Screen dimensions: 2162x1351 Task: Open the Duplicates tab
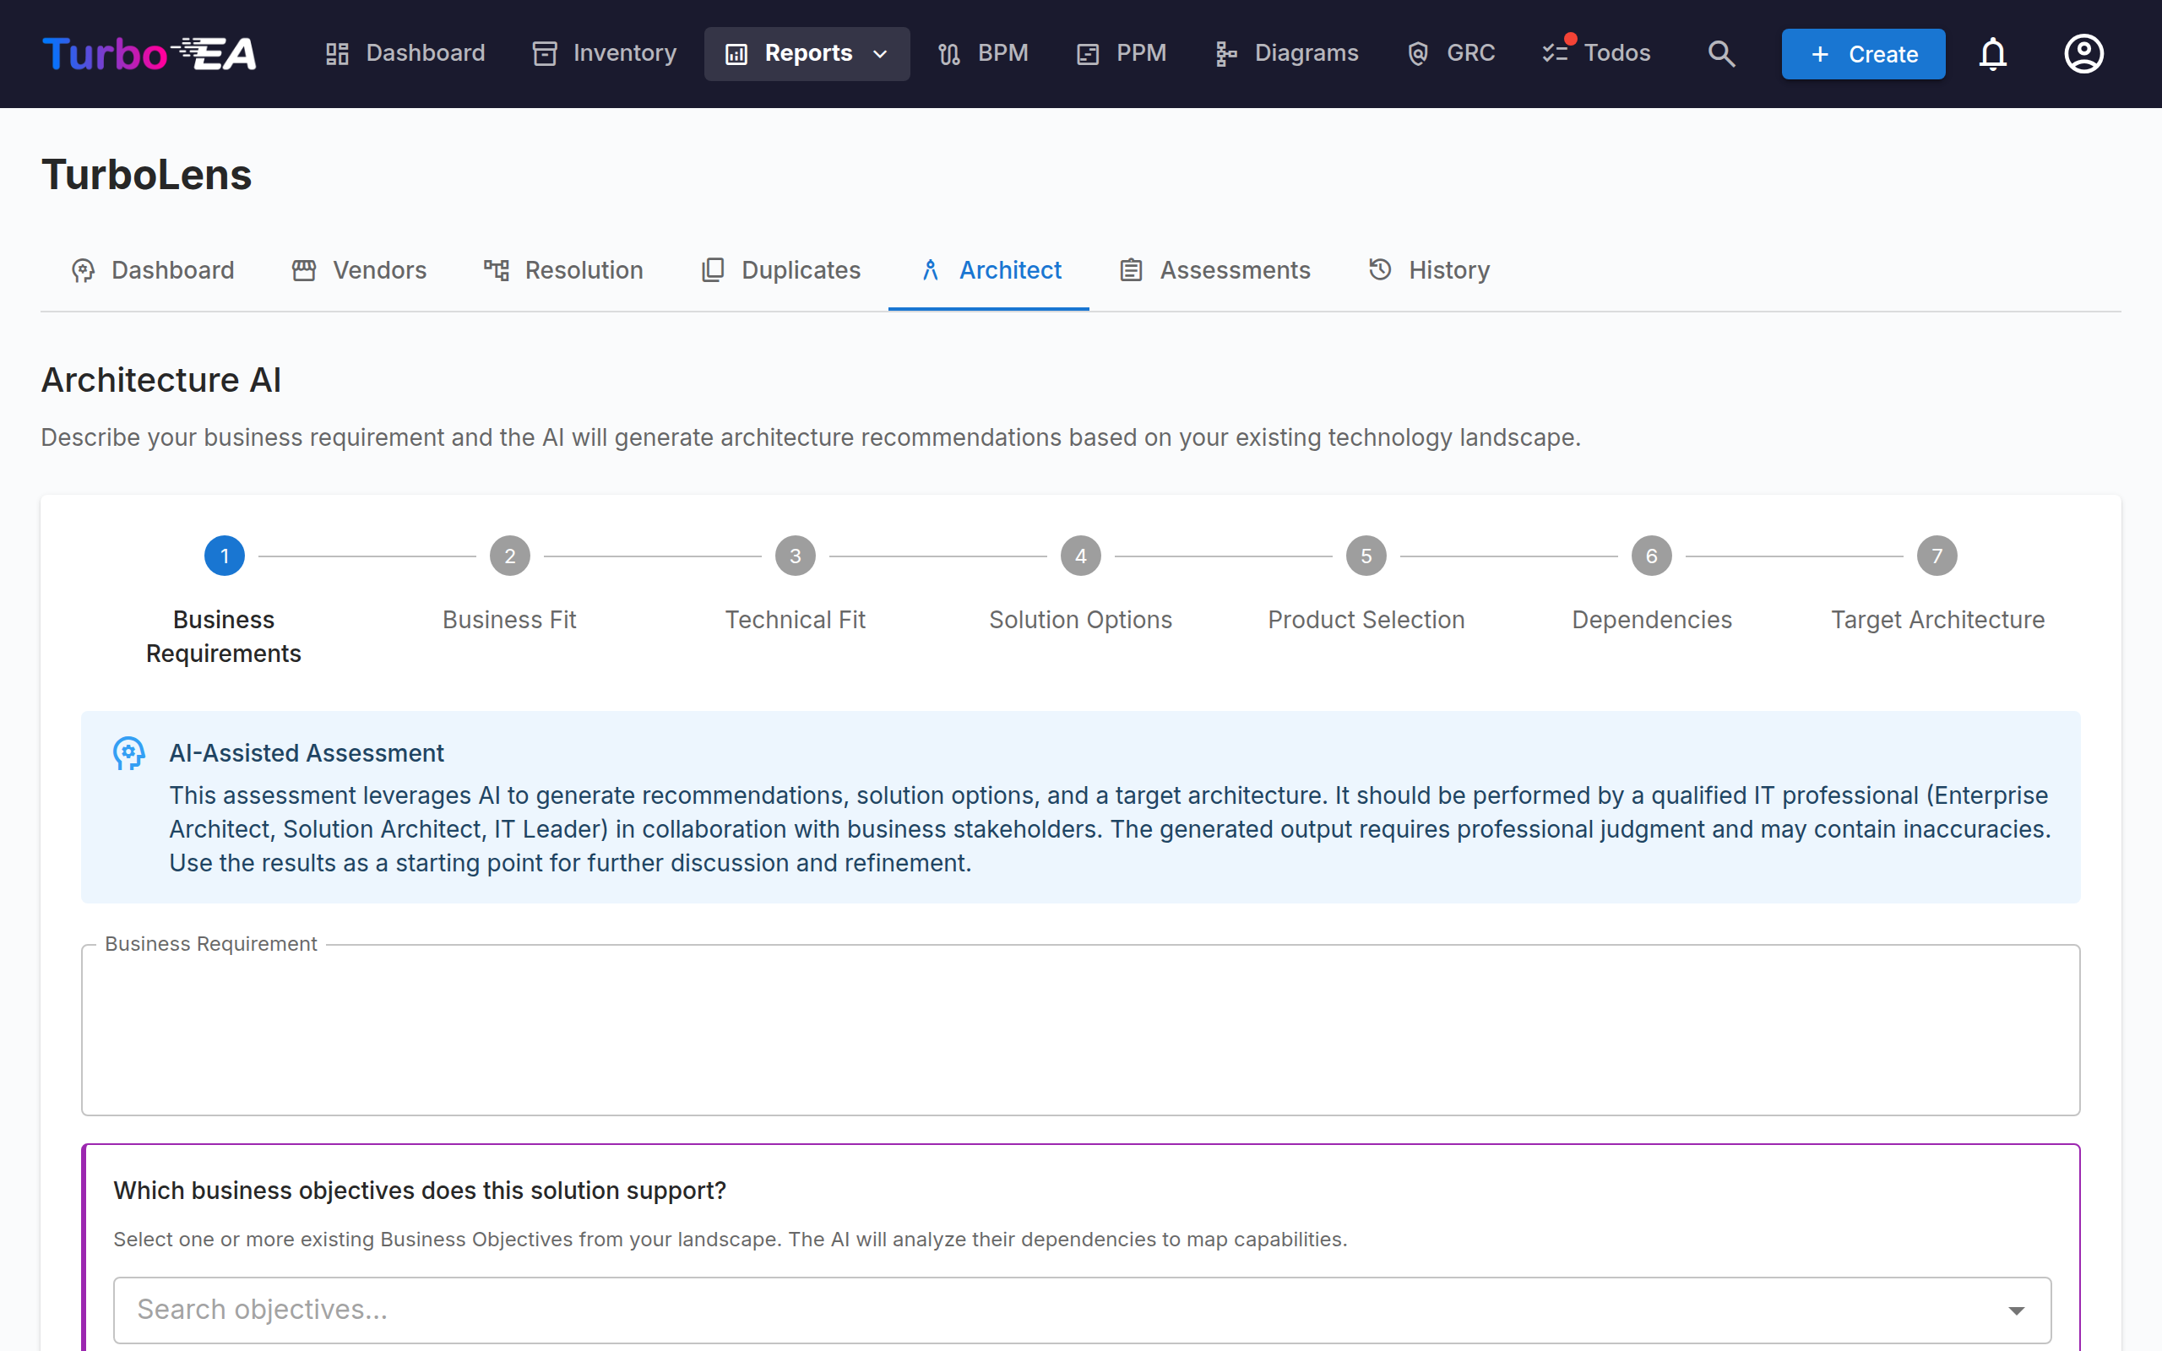[x=780, y=270]
